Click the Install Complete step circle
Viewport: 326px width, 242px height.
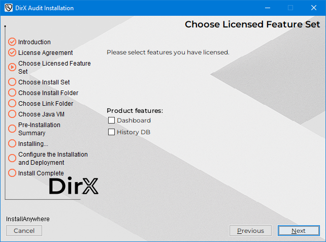point(12,173)
